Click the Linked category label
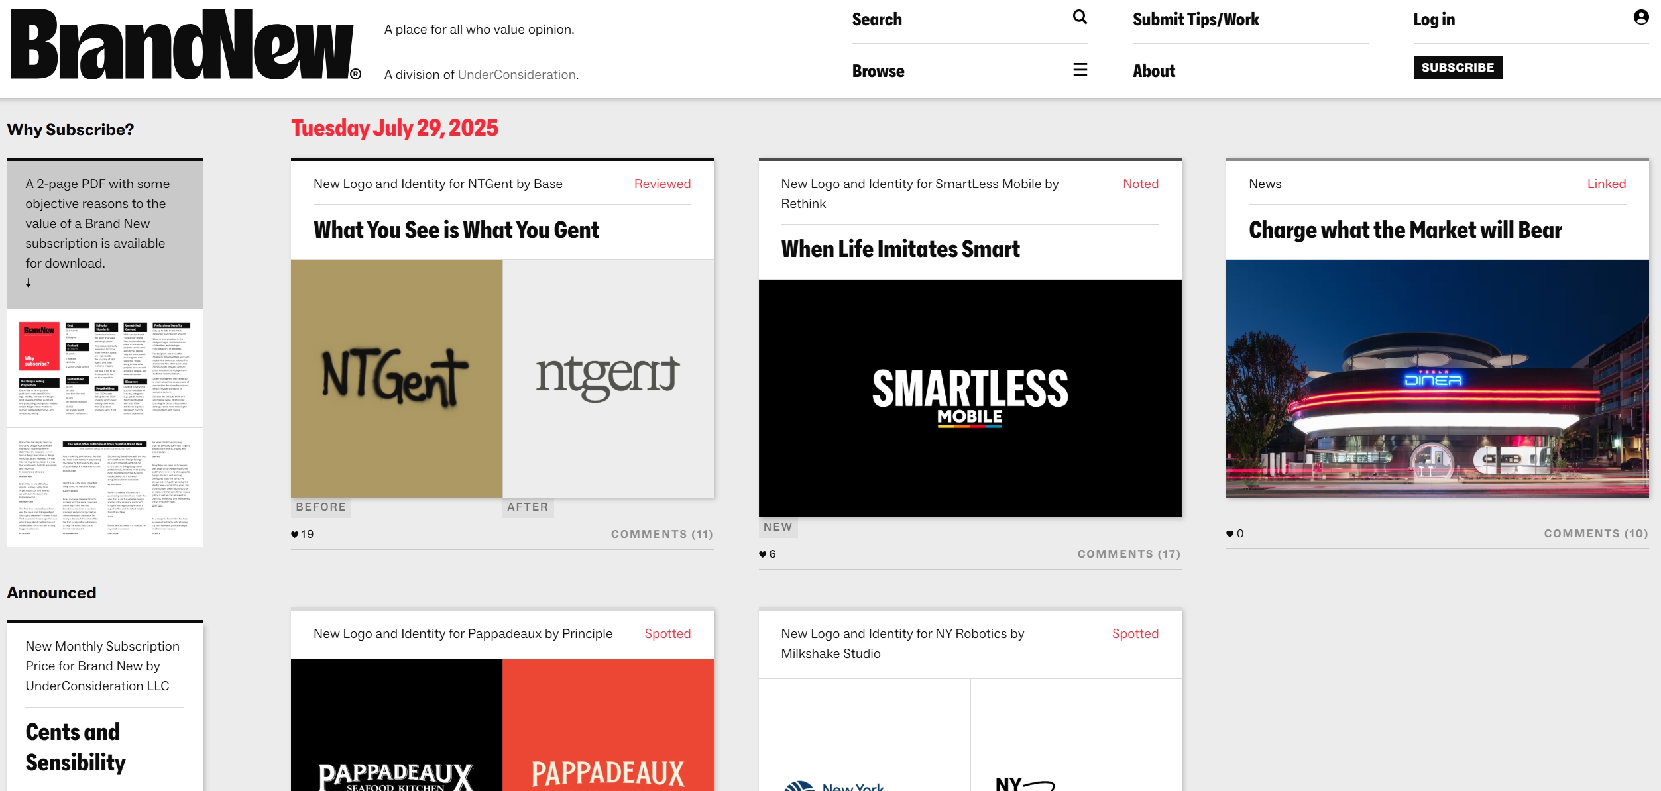This screenshot has width=1661, height=791. coord(1607,184)
